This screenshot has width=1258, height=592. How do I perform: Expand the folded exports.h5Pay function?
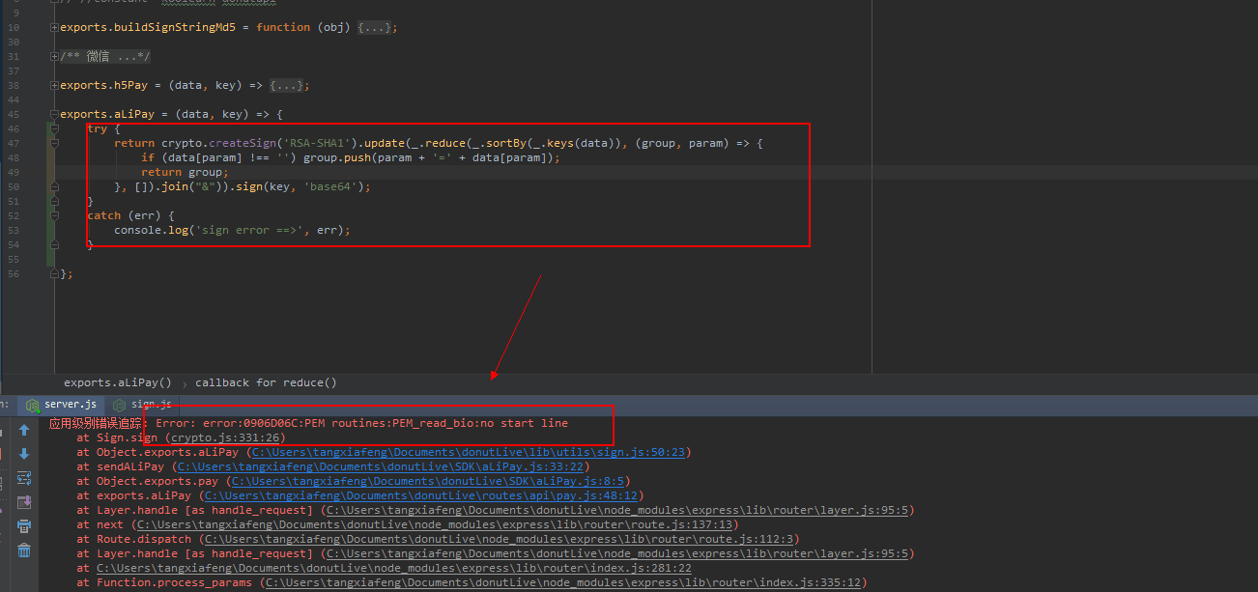pos(54,85)
